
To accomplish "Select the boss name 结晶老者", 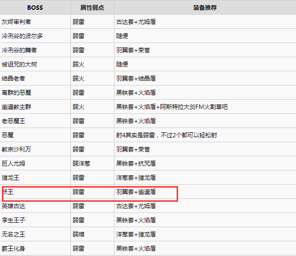I will tap(13, 79).
